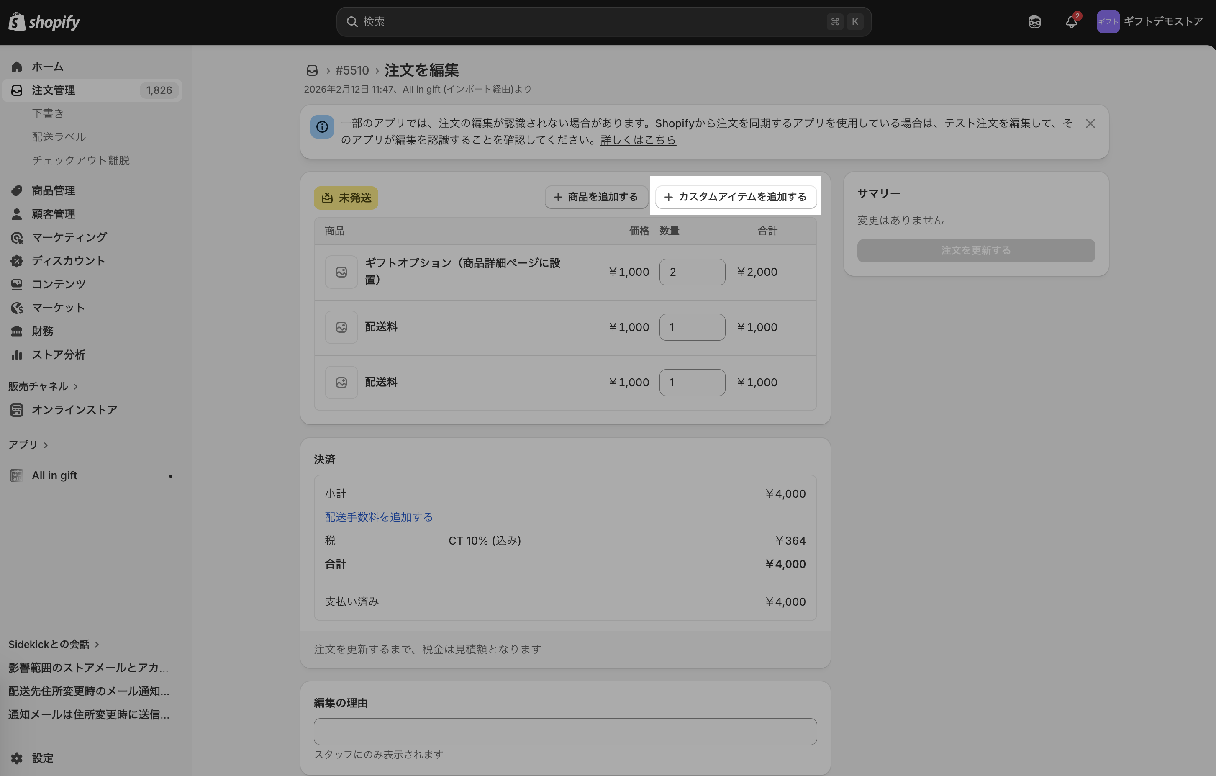This screenshot has height=776, width=1216.
Task: Click the ギフトオプション product thumbnail
Action: [341, 272]
